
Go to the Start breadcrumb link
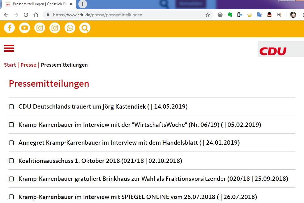[10, 65]
